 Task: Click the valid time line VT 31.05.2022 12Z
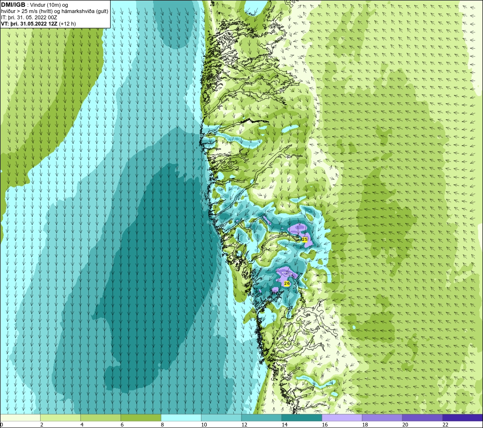[38, 24]
